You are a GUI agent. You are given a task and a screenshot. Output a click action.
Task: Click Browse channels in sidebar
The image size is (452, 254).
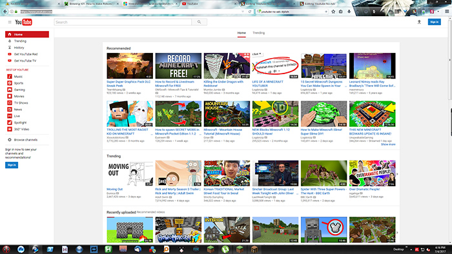click(x=26, y=140)
